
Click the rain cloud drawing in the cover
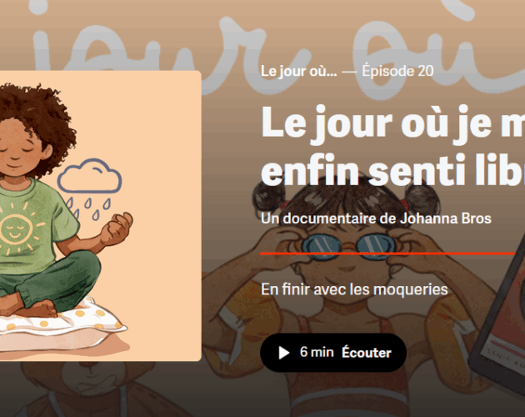89,188
